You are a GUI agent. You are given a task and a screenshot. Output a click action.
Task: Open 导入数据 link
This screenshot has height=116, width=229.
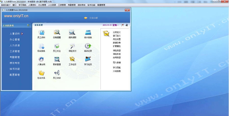[x=117, y=62]
